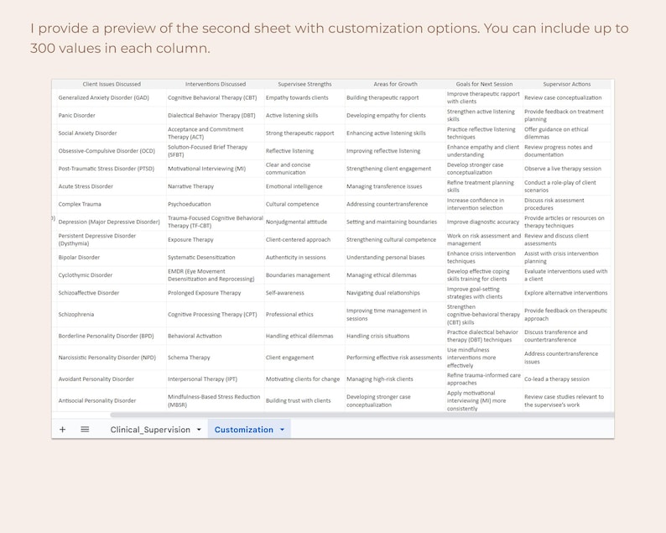
Task: Click the add sheet plus icon
Action: [62, 429]
